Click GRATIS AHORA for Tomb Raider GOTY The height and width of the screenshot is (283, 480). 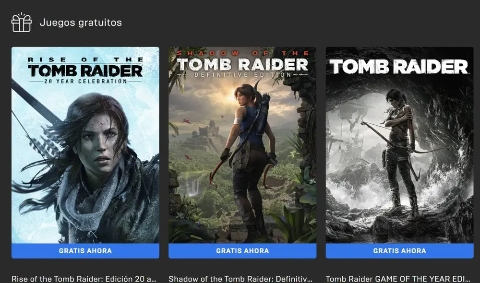pos(400,250)
